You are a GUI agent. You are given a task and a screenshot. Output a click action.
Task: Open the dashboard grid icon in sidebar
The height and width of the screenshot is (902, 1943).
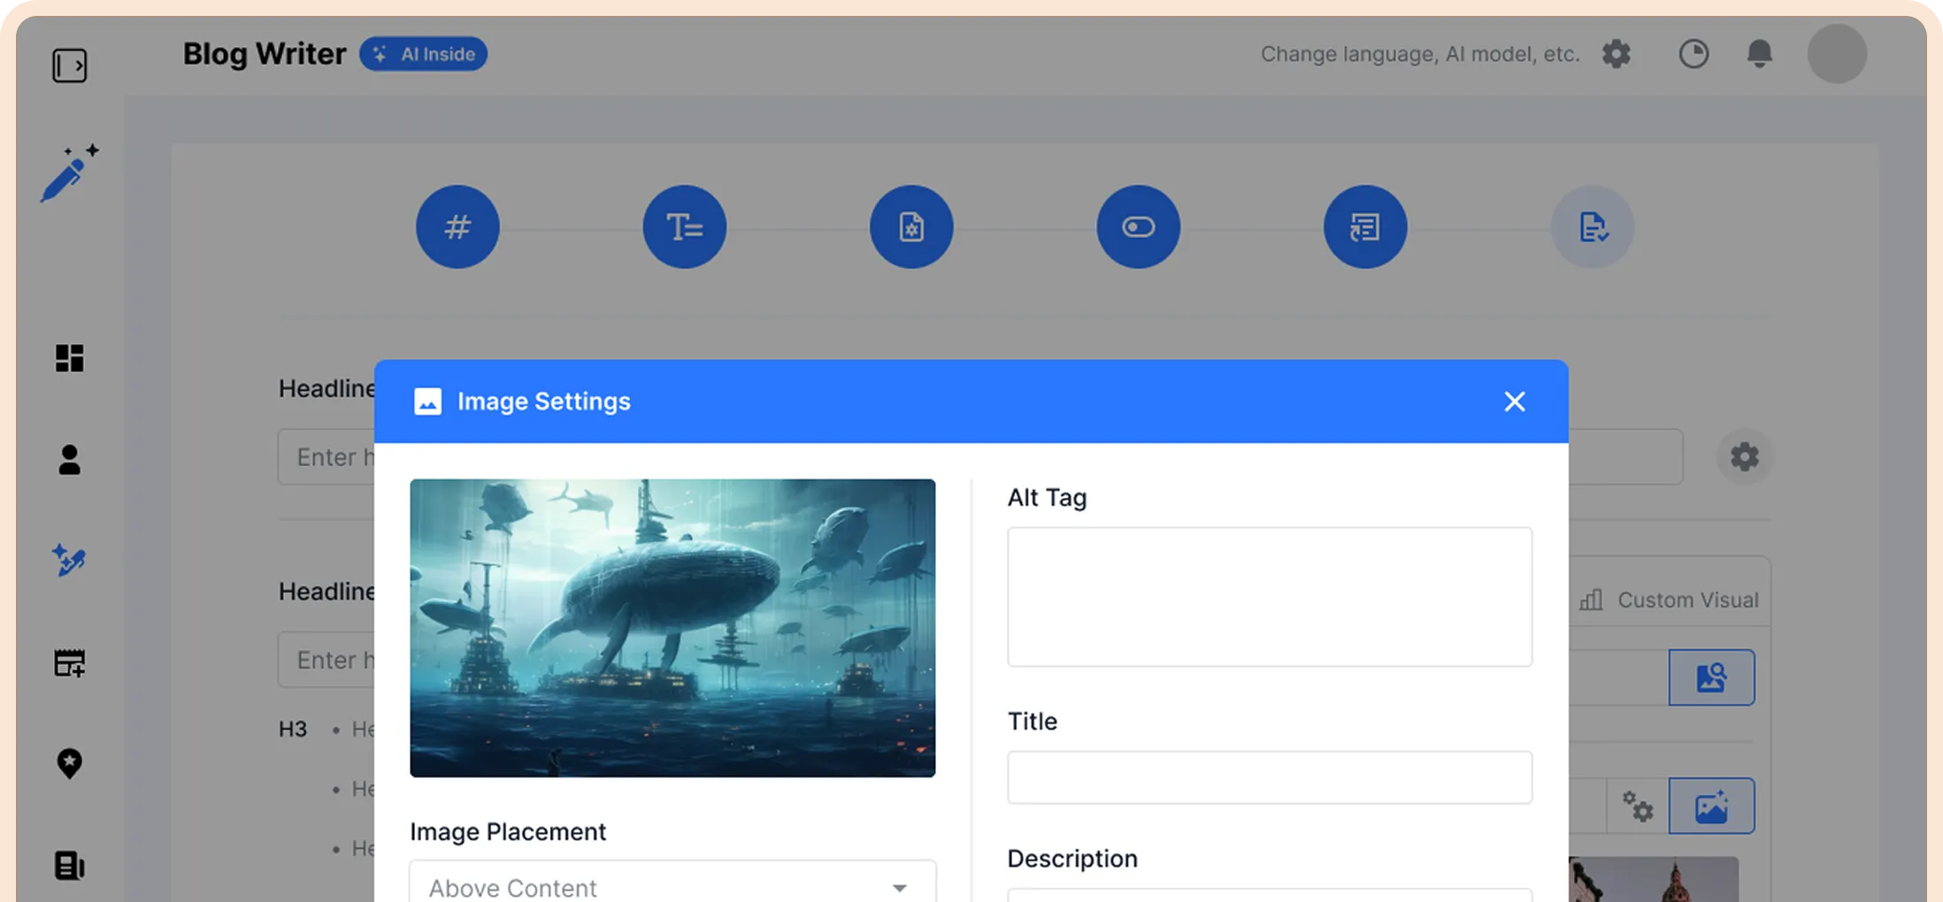tap(69, 358)
